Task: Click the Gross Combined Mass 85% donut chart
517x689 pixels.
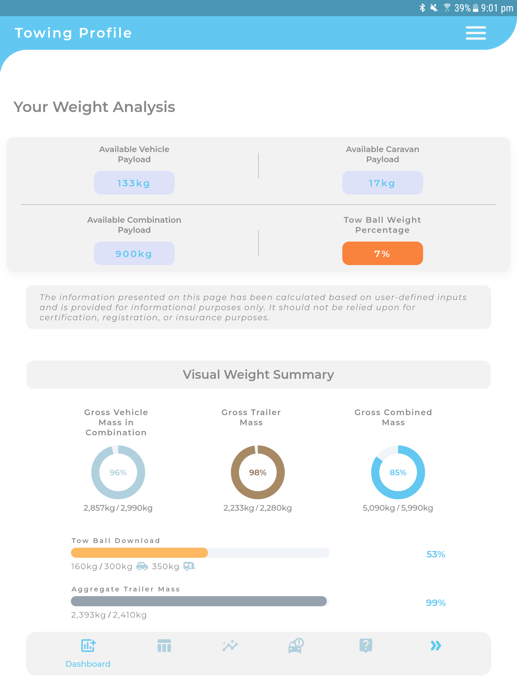Action: (x=398, y=472)
